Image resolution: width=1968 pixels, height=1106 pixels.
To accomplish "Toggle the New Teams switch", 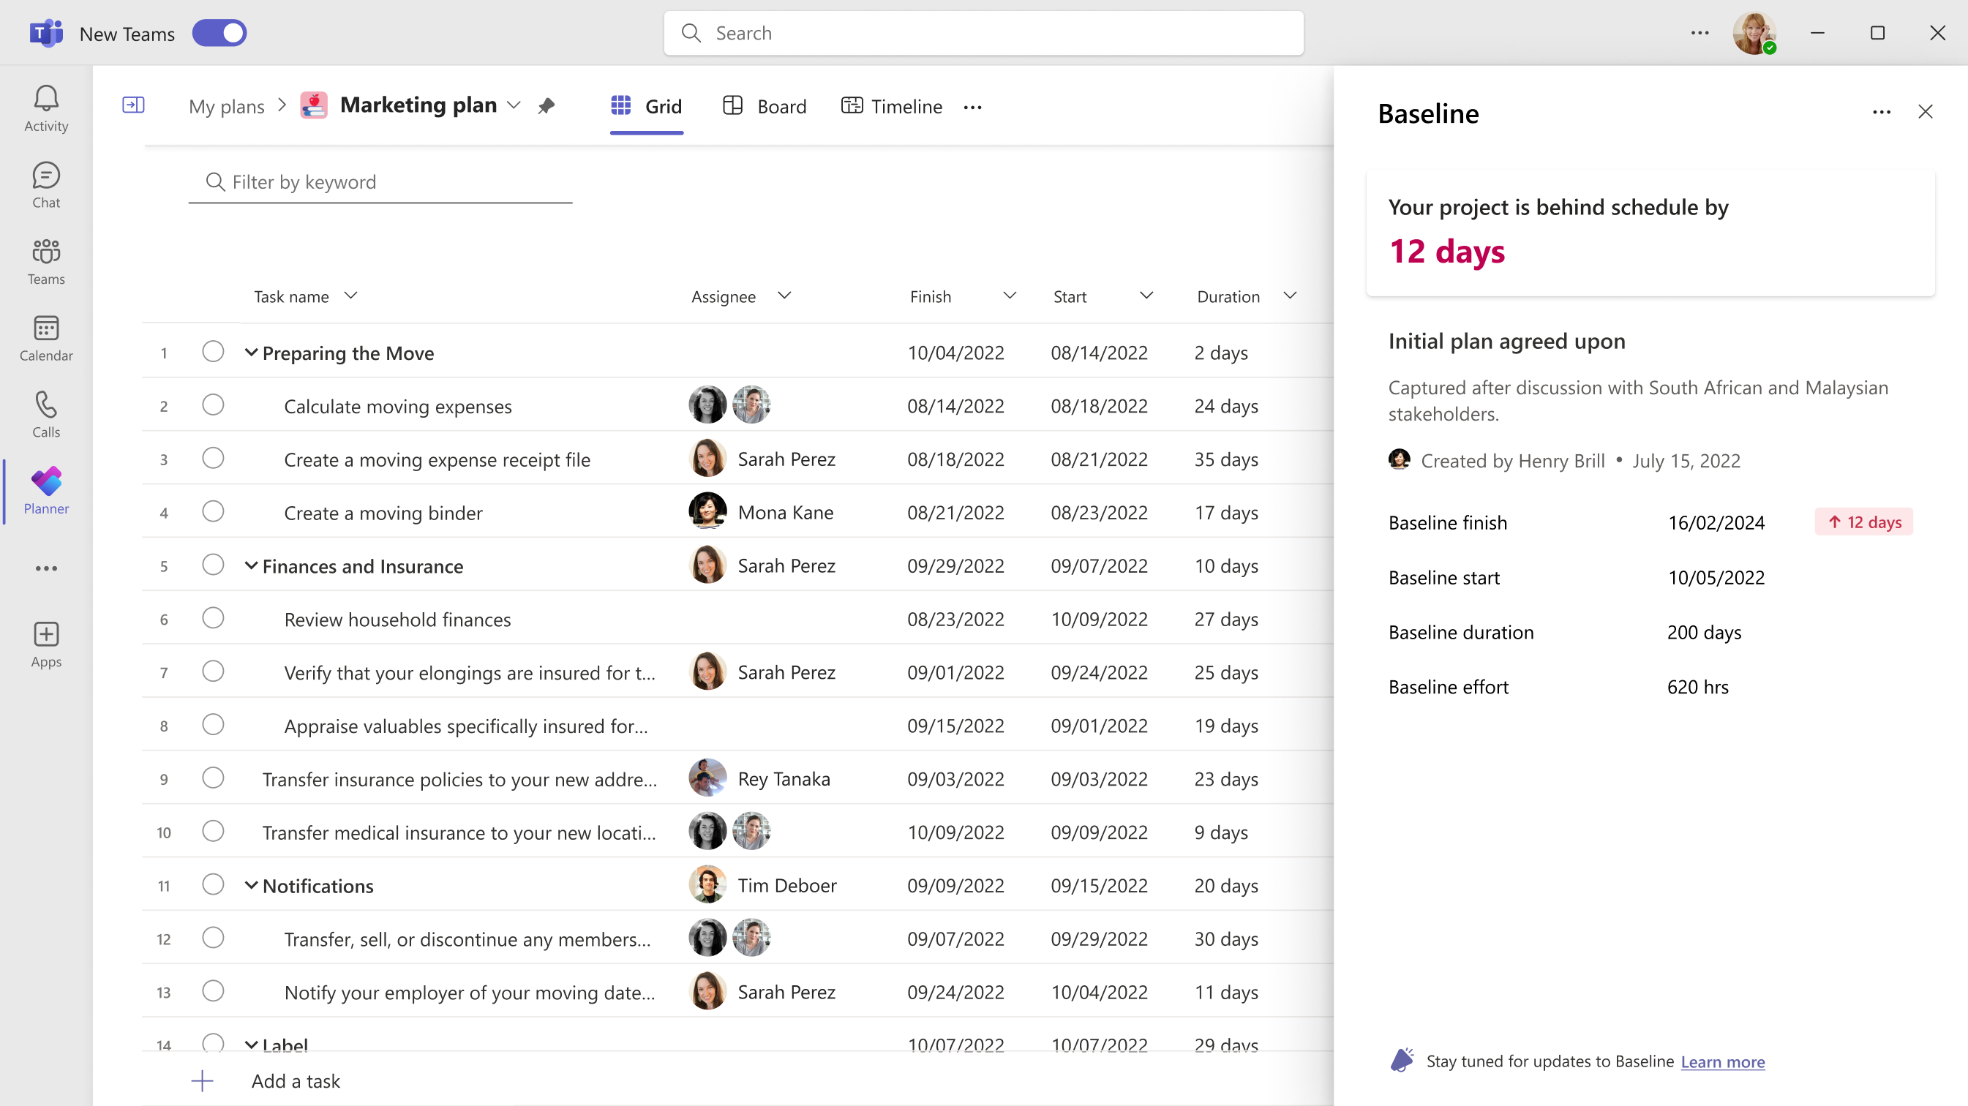I will pos(219,34).
